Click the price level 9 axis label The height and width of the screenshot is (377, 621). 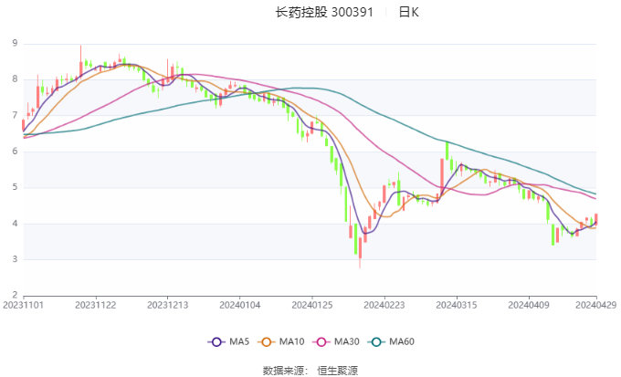click(15, 43)
